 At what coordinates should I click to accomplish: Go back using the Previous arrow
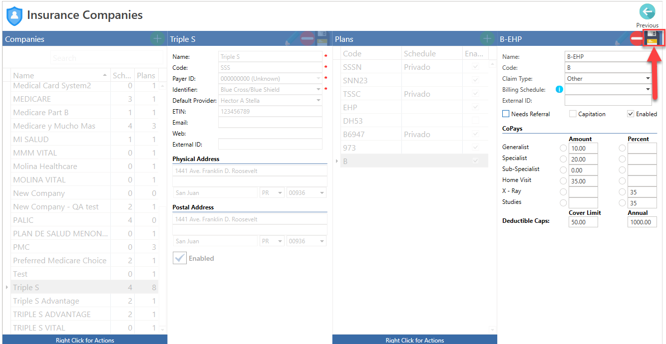coord(647,11)
